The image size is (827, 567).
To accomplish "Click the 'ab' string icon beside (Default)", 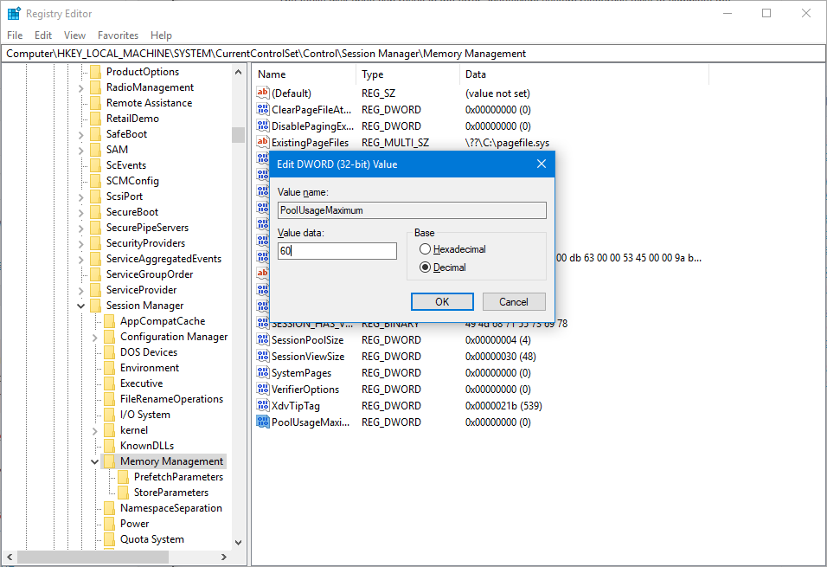I will (262, 93).
